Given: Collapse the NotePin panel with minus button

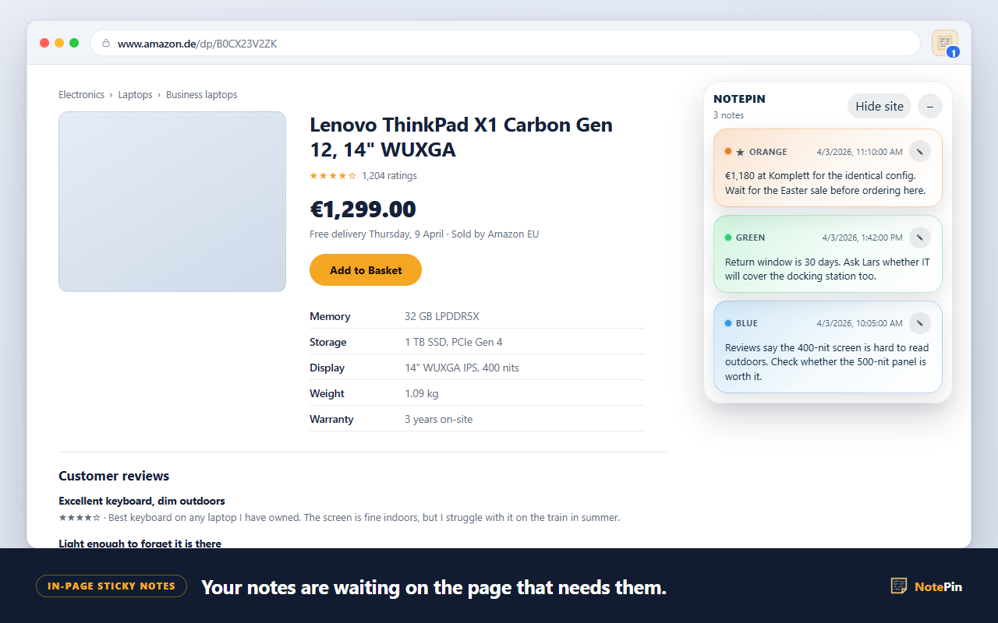Looking at the screenshot, I should [x=930, y=106].
